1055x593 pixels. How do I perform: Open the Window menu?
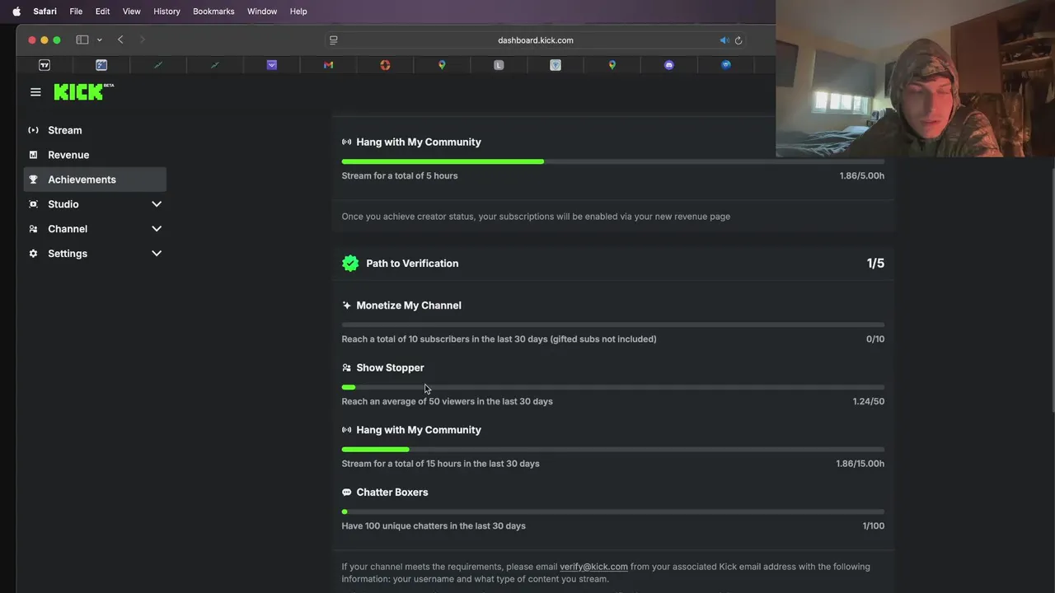(262, 12)
